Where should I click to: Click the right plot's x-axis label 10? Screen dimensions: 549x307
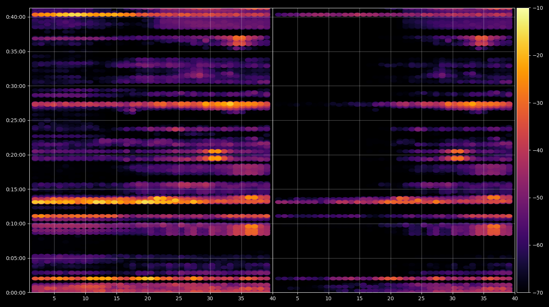click(x=329, y=299)
